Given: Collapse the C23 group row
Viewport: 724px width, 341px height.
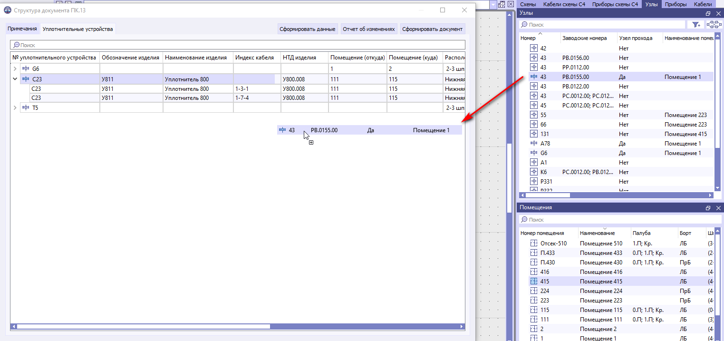Looking at the screenshot, I should click(x=14, y=78).
